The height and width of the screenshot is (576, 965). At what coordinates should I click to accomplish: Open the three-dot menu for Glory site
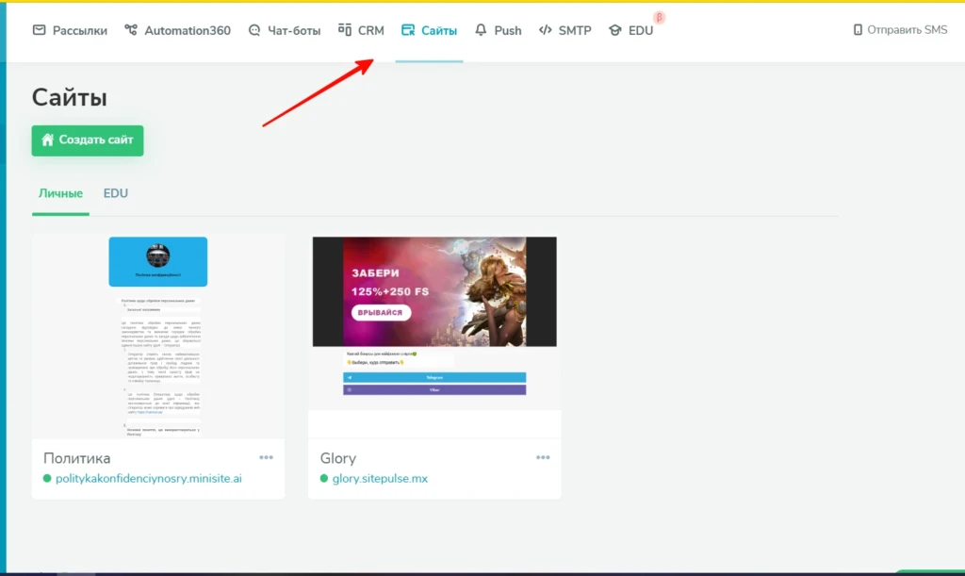pyautogui.click(x=543, y=457)
